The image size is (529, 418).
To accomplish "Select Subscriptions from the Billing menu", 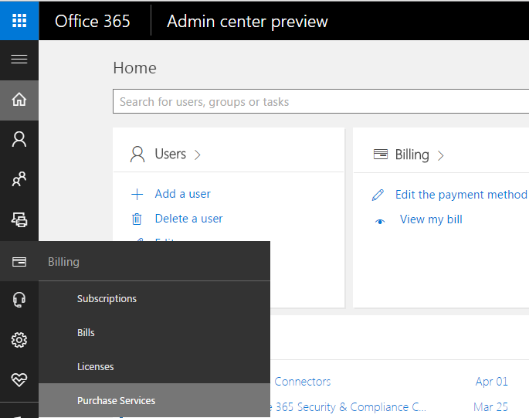I will 107,299.
